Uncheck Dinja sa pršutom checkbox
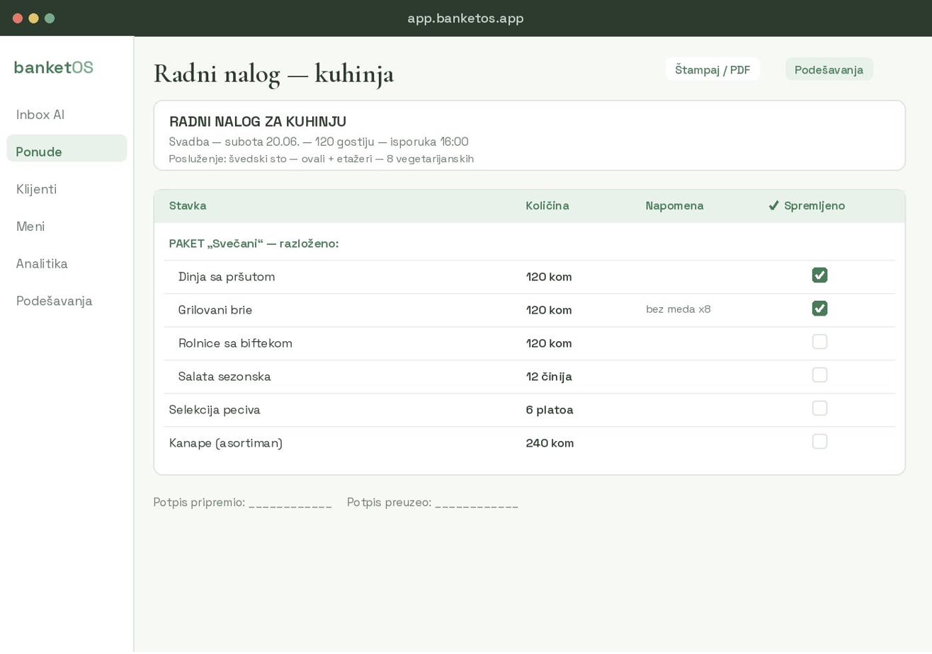 point(819,275)
